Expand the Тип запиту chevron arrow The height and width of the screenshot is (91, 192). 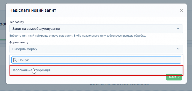point(178,29)
